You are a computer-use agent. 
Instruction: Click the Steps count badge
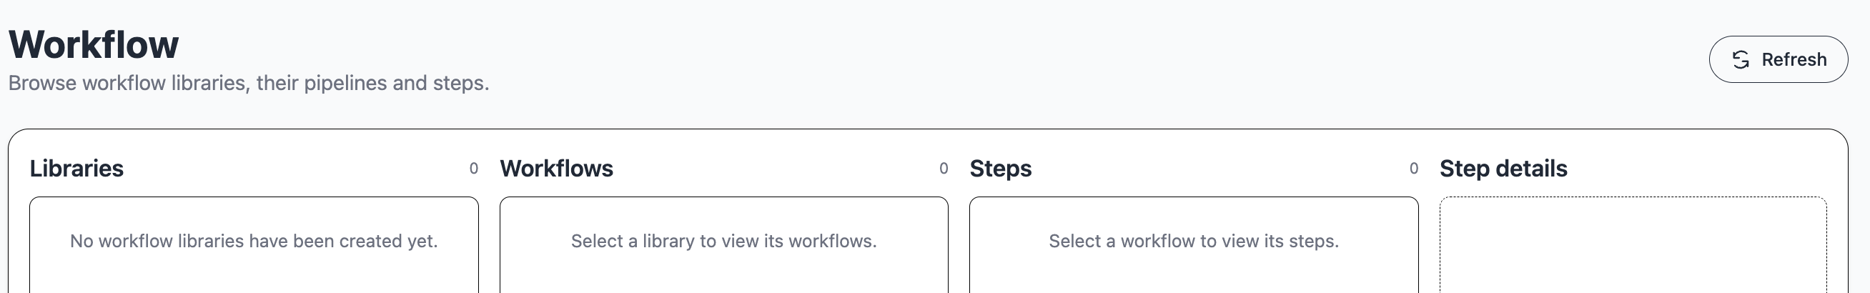pos(1413,168)
